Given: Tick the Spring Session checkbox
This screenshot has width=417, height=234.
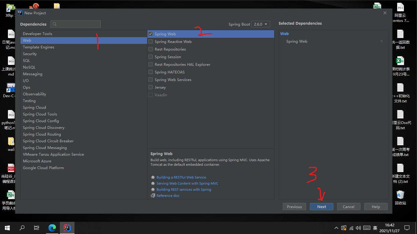Looking at the screenshot, I should 150,57.
